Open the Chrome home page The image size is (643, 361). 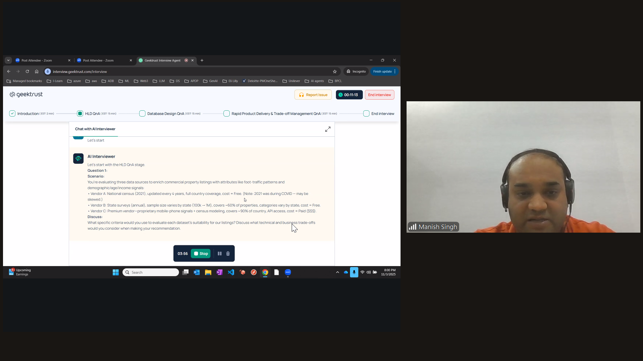pyautogui.click(x=37, y=72)
